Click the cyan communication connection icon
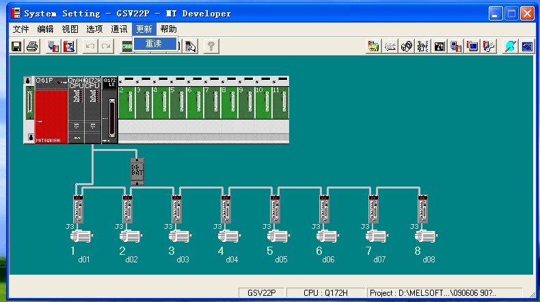540x302 pixels. pos(510,46)
